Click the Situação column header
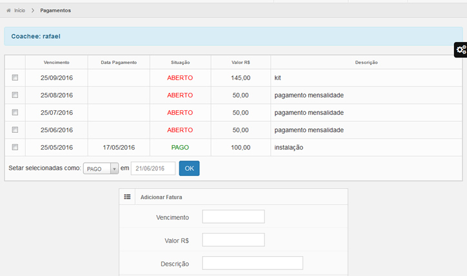 (180, 63)
